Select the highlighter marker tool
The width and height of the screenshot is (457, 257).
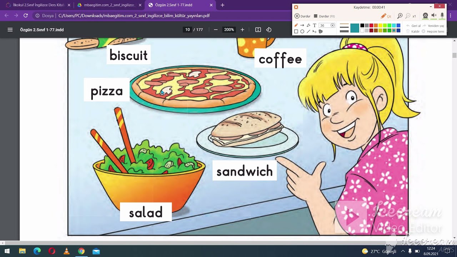coord(308,25)
